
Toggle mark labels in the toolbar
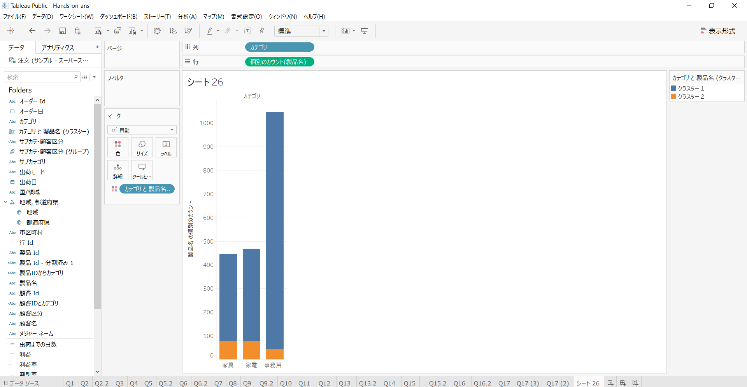(248, 31)
